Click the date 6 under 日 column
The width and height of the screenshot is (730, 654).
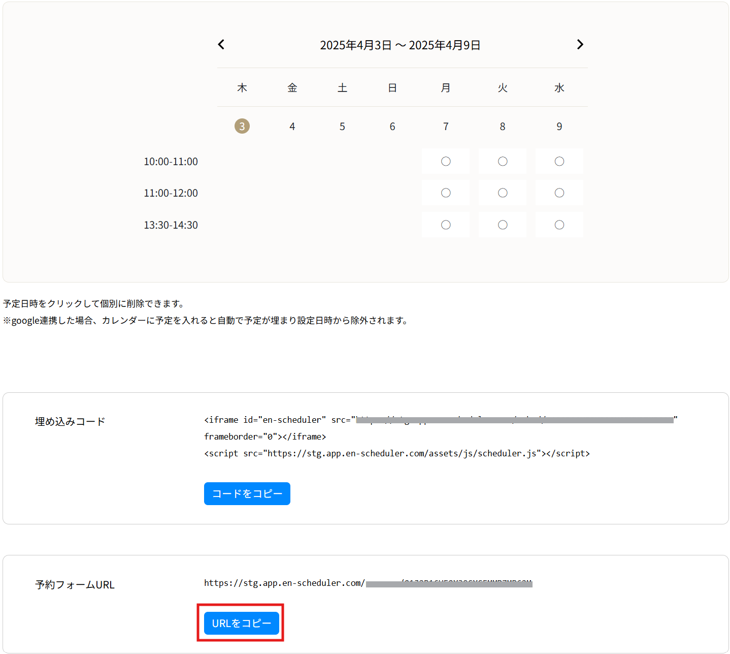point(392,126)
